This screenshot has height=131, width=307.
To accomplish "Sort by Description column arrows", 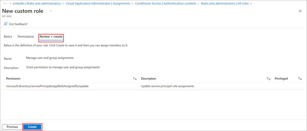I will click(x=269, y=79).
